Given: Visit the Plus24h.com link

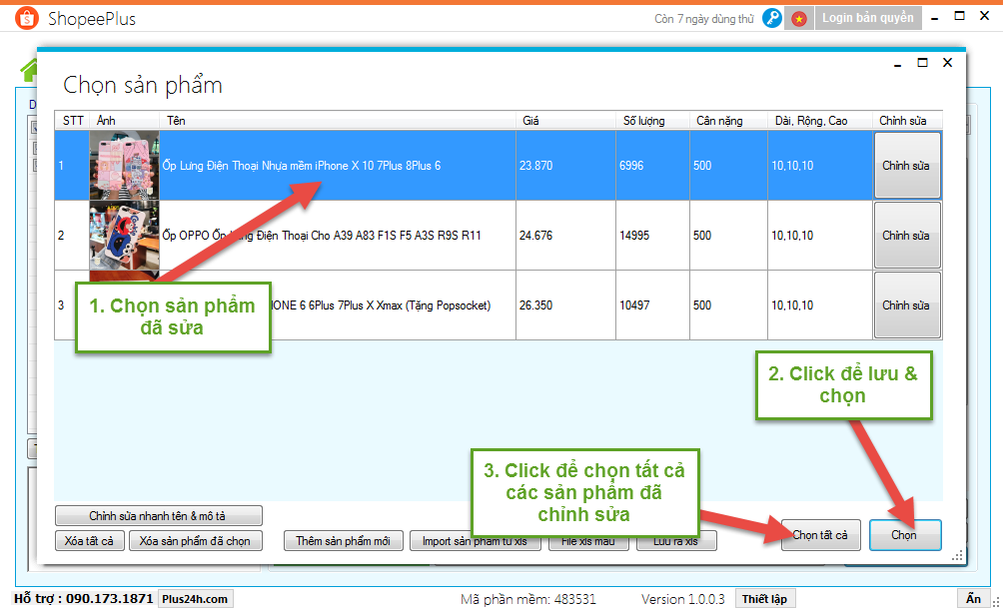Looking at the screenshot, I should (194, 599).
